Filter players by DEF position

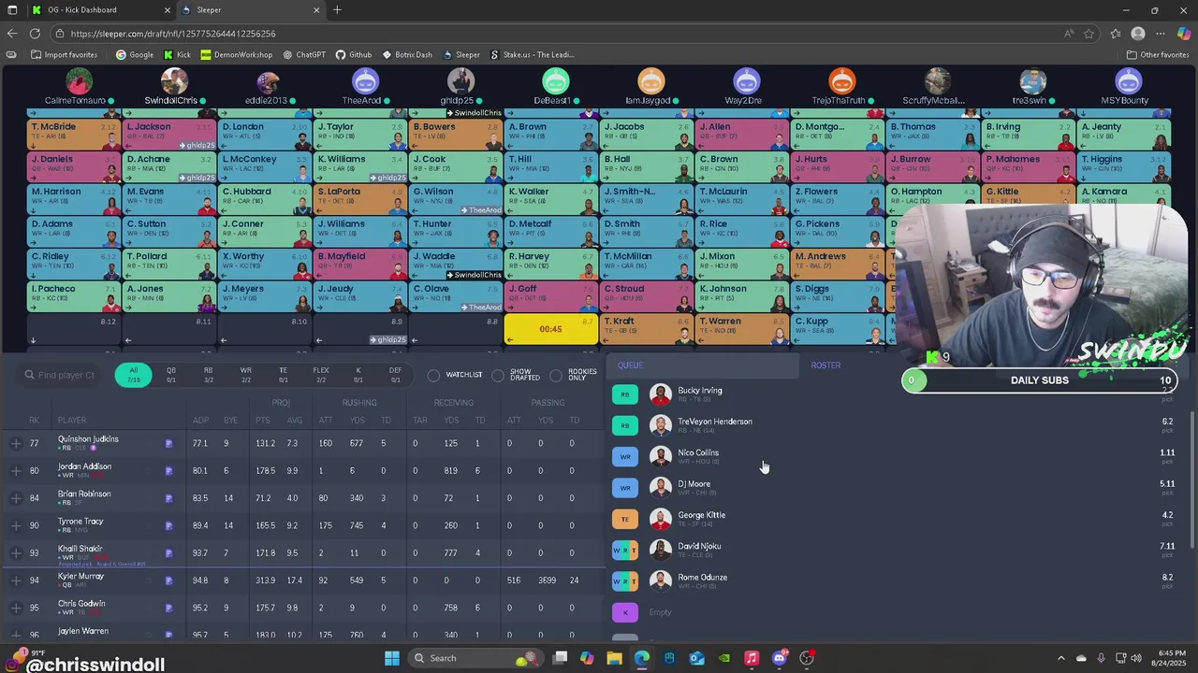pos(395,375)
